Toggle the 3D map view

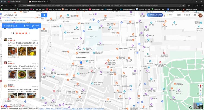tap(200, 91)
